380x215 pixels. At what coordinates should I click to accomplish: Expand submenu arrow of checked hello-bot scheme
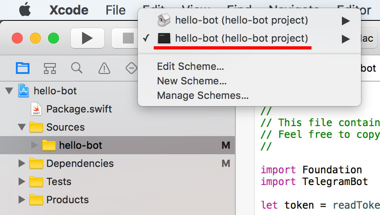pos(346,39)
